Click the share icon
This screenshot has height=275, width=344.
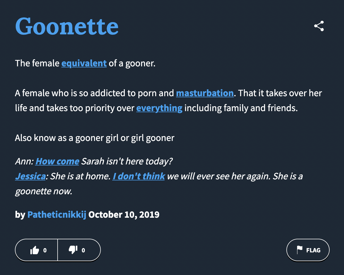(x=319, y=26)
